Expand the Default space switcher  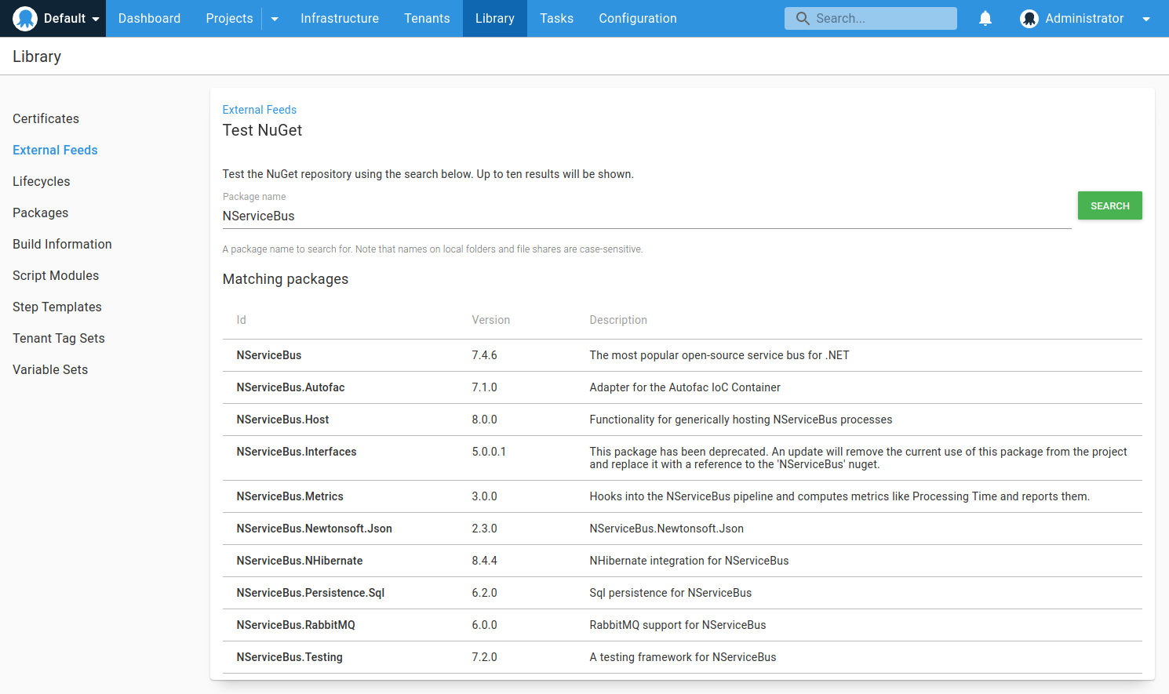click(x=96, y=19)
